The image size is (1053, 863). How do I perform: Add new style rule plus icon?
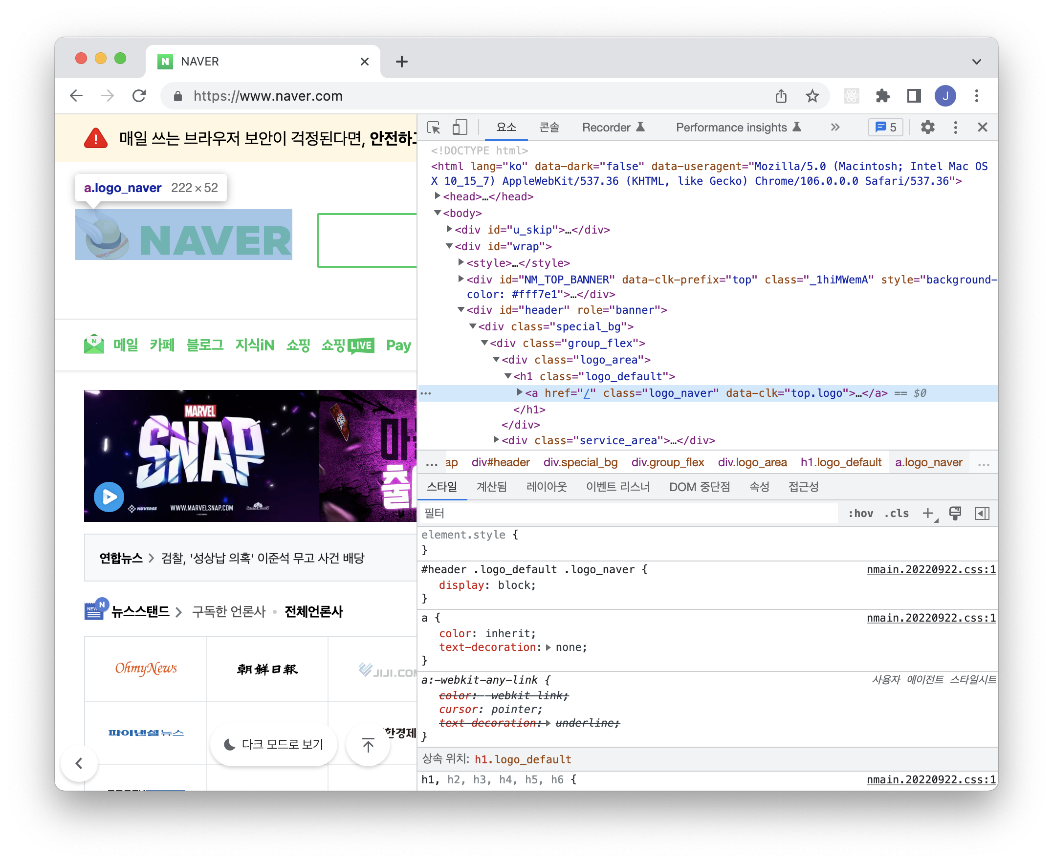point(928,513)
